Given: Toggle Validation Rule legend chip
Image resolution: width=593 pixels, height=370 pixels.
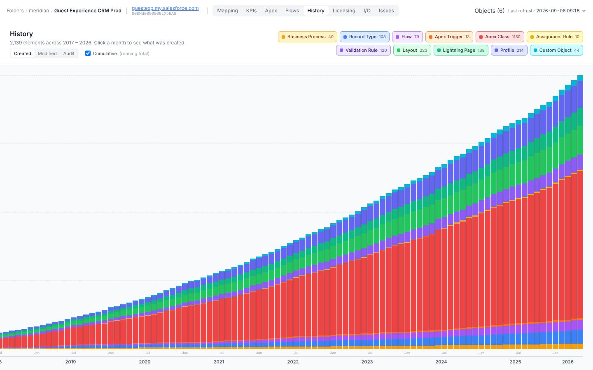Looking at the screenshot, I should pos(363,50).
